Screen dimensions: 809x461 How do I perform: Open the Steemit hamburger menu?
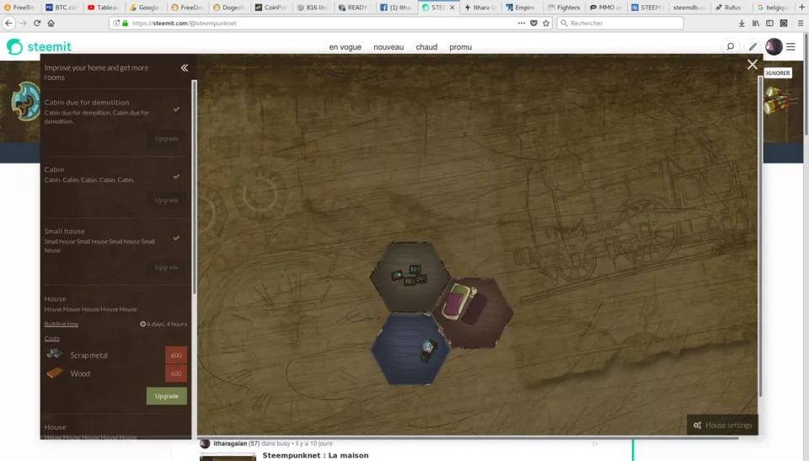790,46
